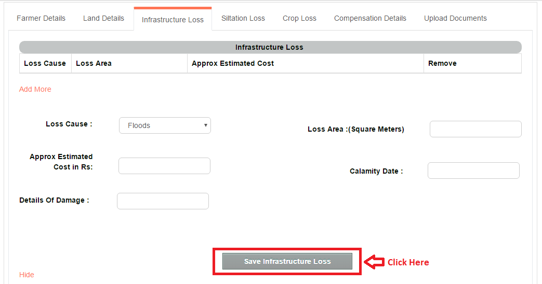Open the Crop Loss tab
Screen dimensions: 542x284
click(299, 18)
